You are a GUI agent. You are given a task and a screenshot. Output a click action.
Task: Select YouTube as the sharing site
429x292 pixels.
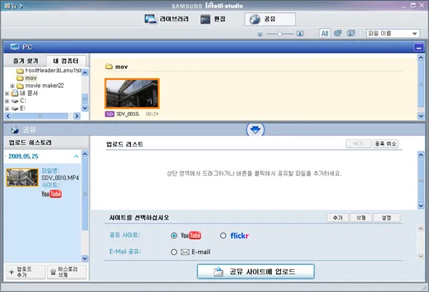coord(175,235)
